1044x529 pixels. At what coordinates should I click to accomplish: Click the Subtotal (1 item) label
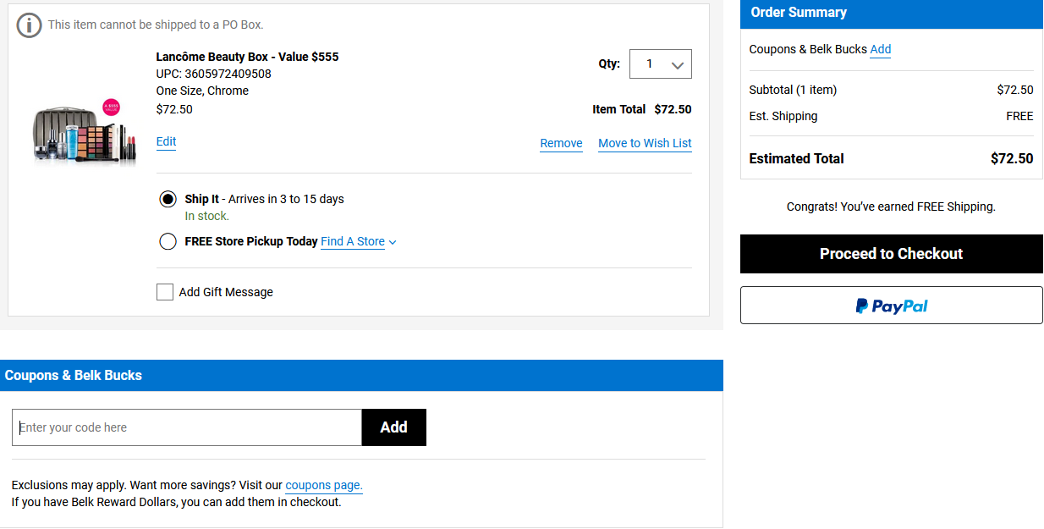pos(793,90)
